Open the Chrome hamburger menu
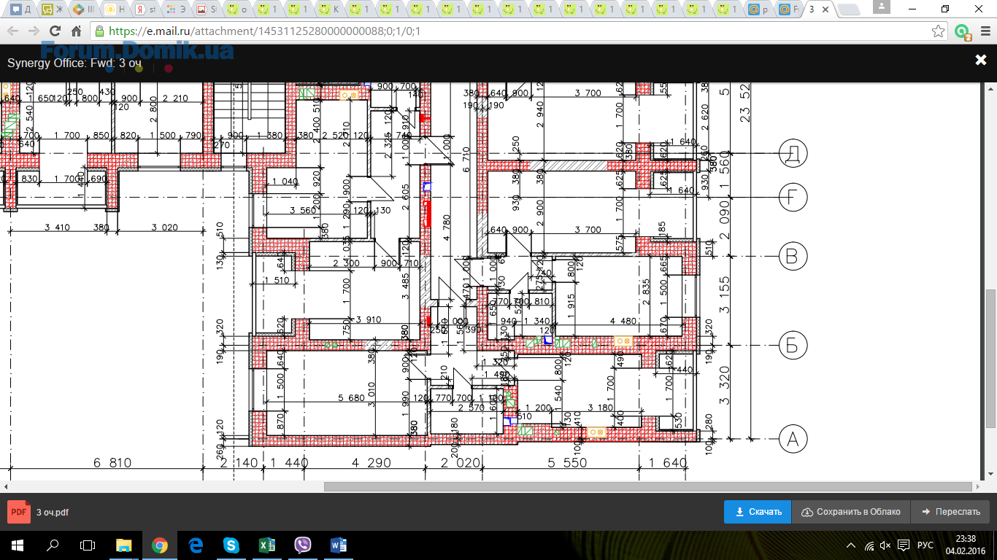This screenshot has width=997, height=560. pyautogui.click(x=982, y=31)
